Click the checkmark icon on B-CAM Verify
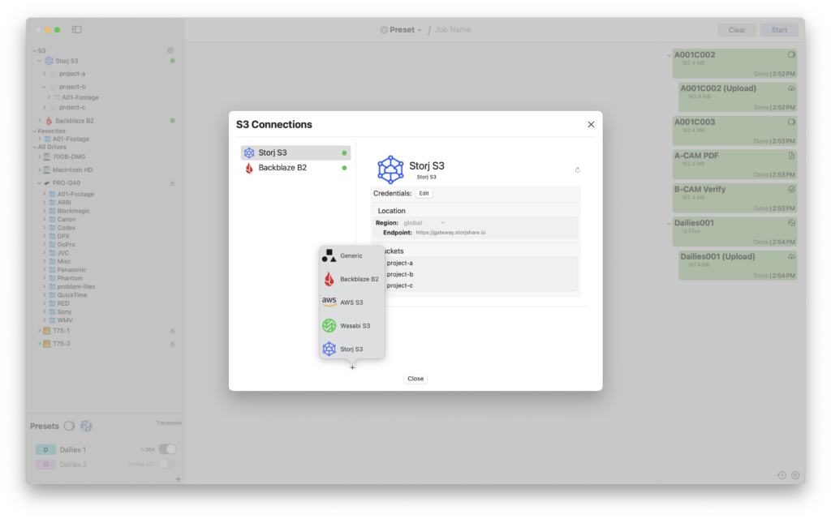This screenshot has height=519, width=831. 791,189
